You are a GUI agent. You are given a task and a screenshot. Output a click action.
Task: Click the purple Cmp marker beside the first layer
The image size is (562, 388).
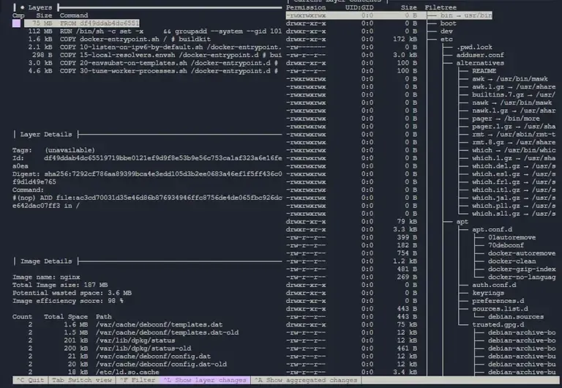point(17,23)
